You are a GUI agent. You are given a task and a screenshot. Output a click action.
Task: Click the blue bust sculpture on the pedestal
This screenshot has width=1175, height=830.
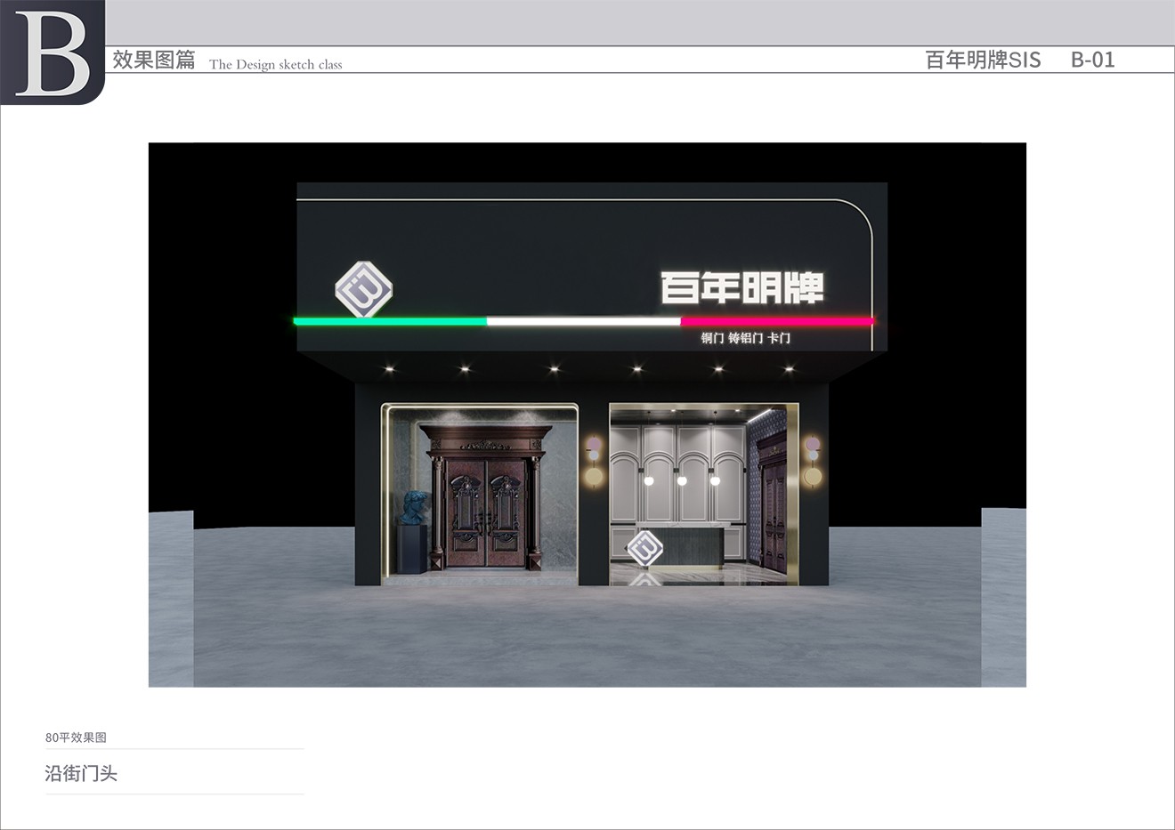coord(415,508)
